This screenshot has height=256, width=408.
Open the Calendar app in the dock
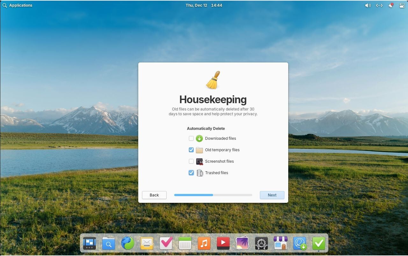tap(185, 244)
